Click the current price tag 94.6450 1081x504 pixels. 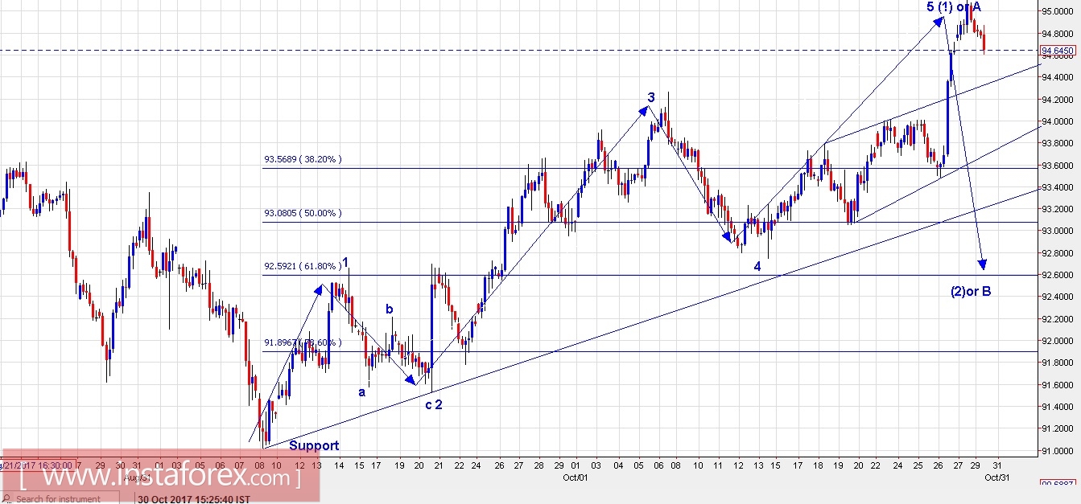tap(1058, 50)
